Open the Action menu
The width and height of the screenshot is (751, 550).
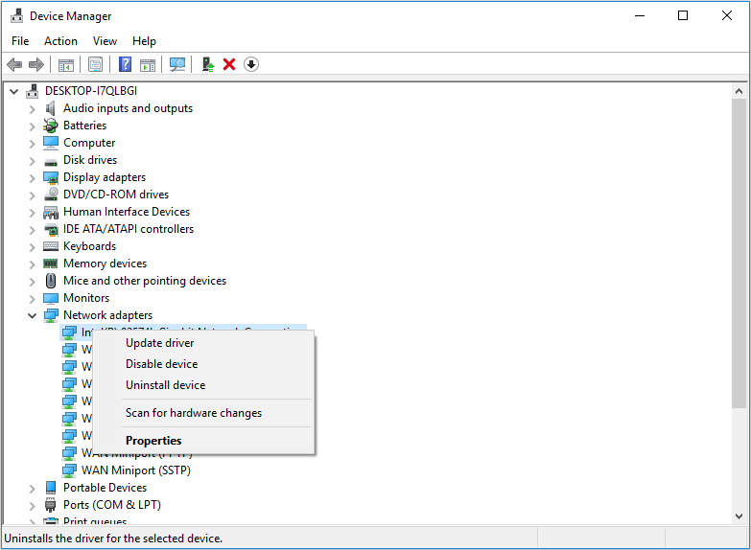point(60,41)
